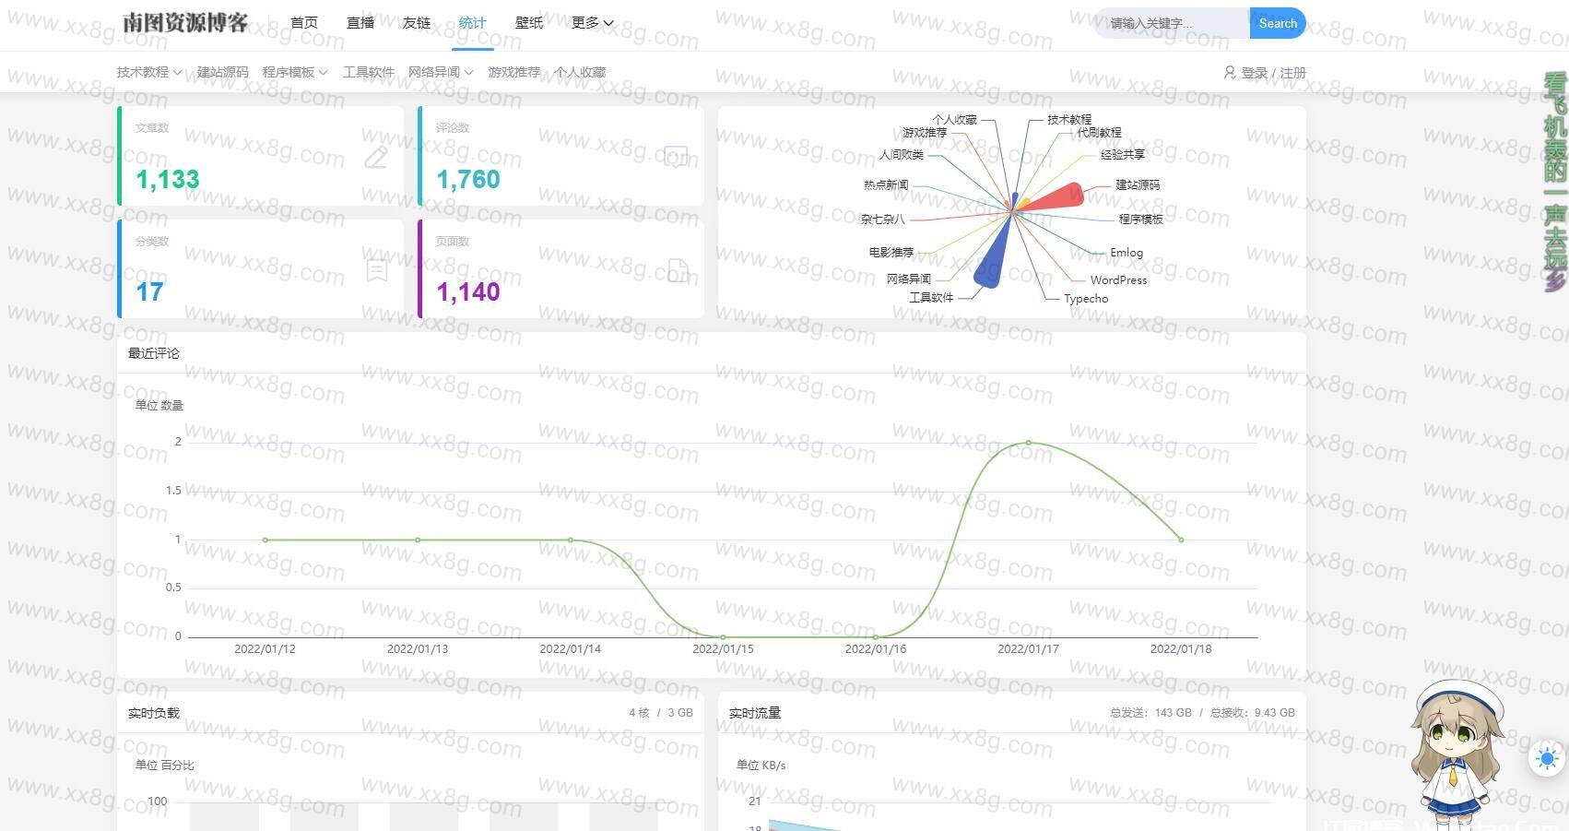Viewport: 1569px width, 831px height.
Task: Click the Search button
Action: pos(1278,23)
